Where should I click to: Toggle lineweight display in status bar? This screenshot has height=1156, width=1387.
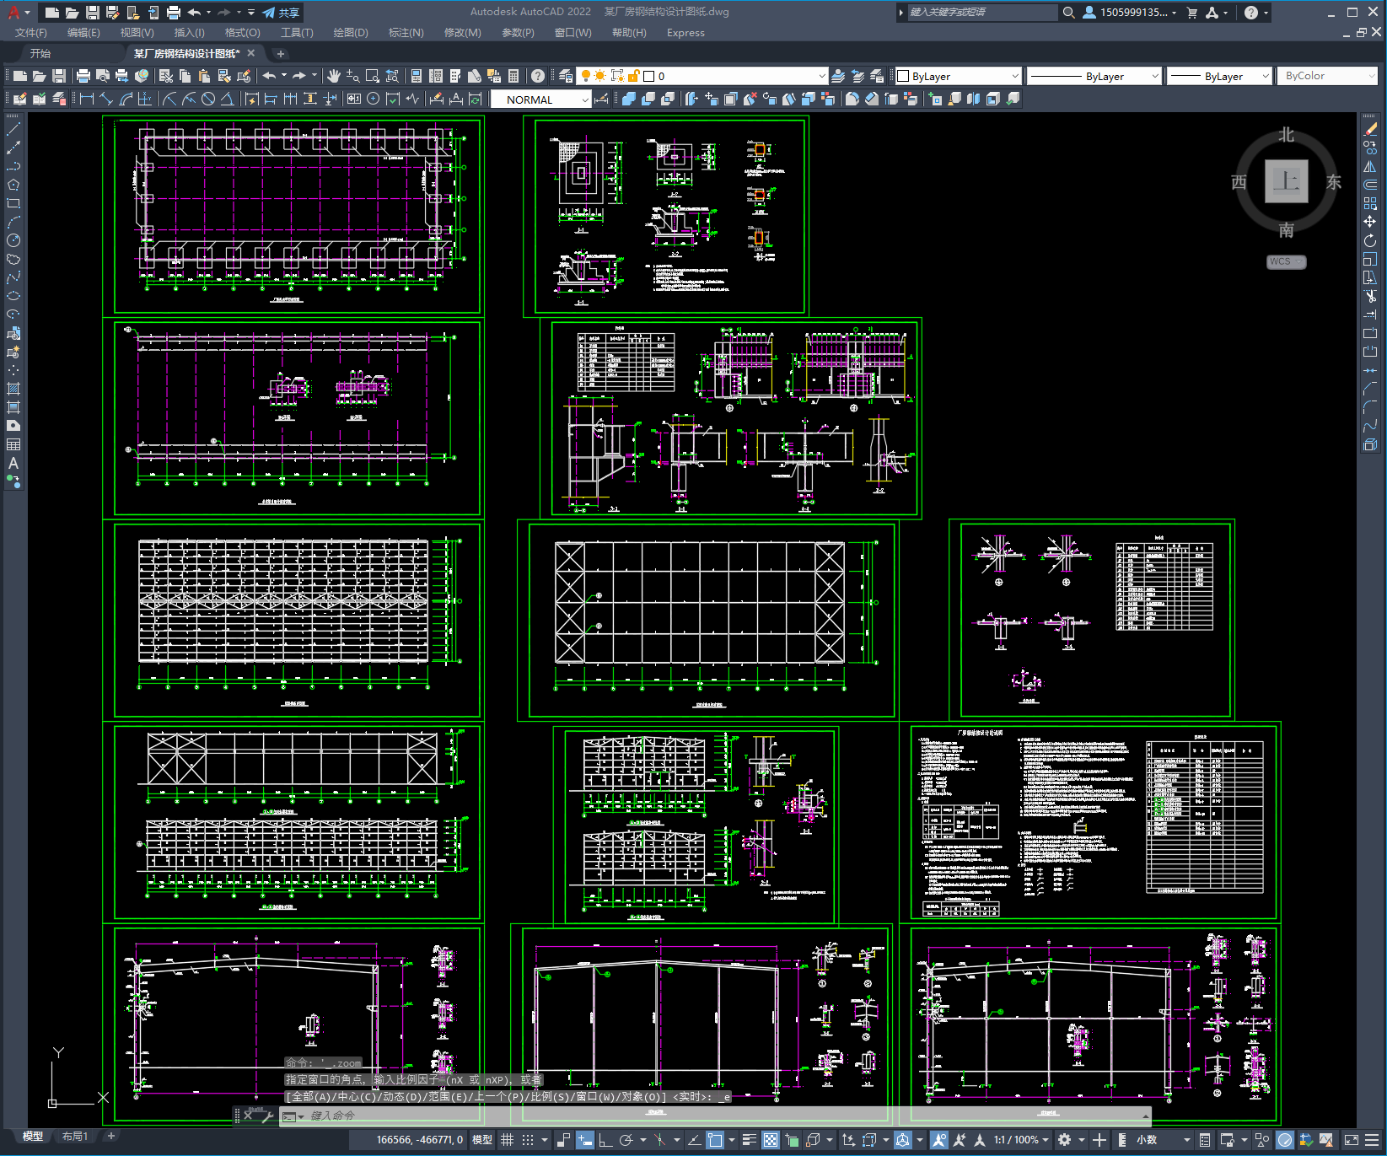tap(749, 1140)
